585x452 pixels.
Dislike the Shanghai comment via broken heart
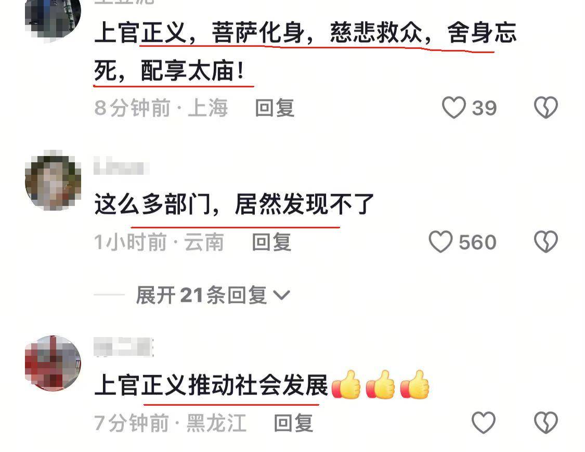tap(546, 108)
